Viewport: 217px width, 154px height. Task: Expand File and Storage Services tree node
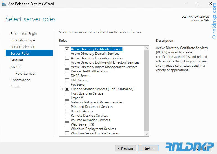click(62, 89)
